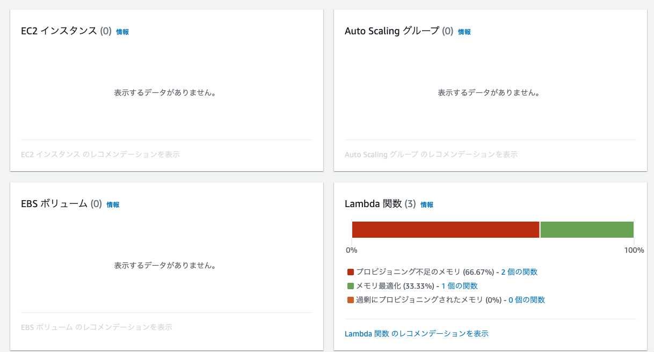Click メモリ最適化 (33.33%) text
654x352 pixels.
[x=395, y=286]
